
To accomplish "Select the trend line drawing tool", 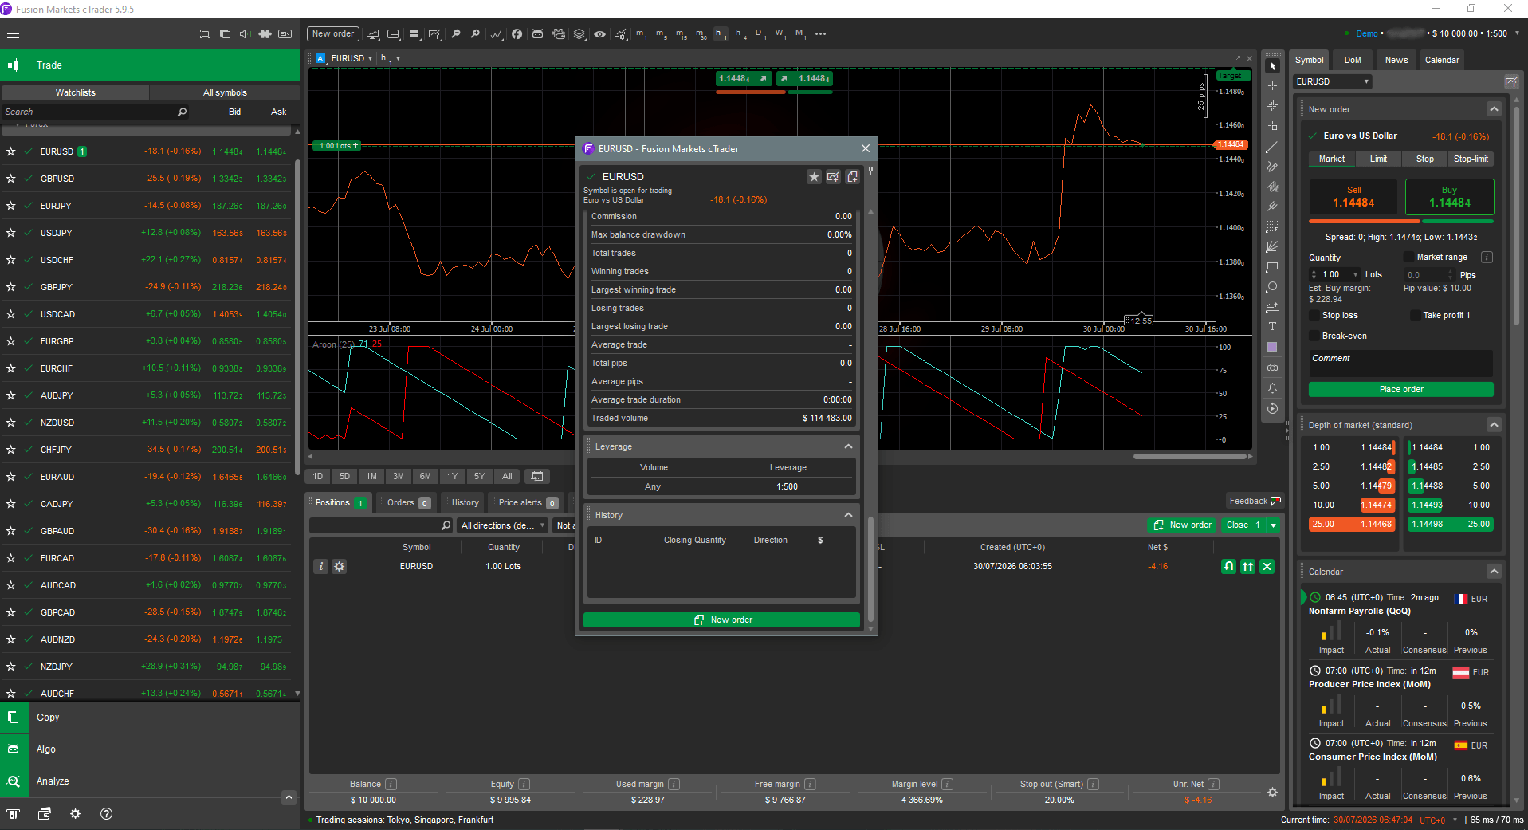I will [1272, 147].
